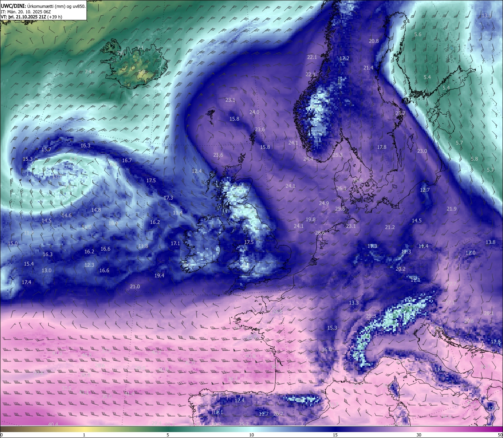Click the 24.9 value label
The width and height of the screenshot is (503, 438).
tap(324, 203)
